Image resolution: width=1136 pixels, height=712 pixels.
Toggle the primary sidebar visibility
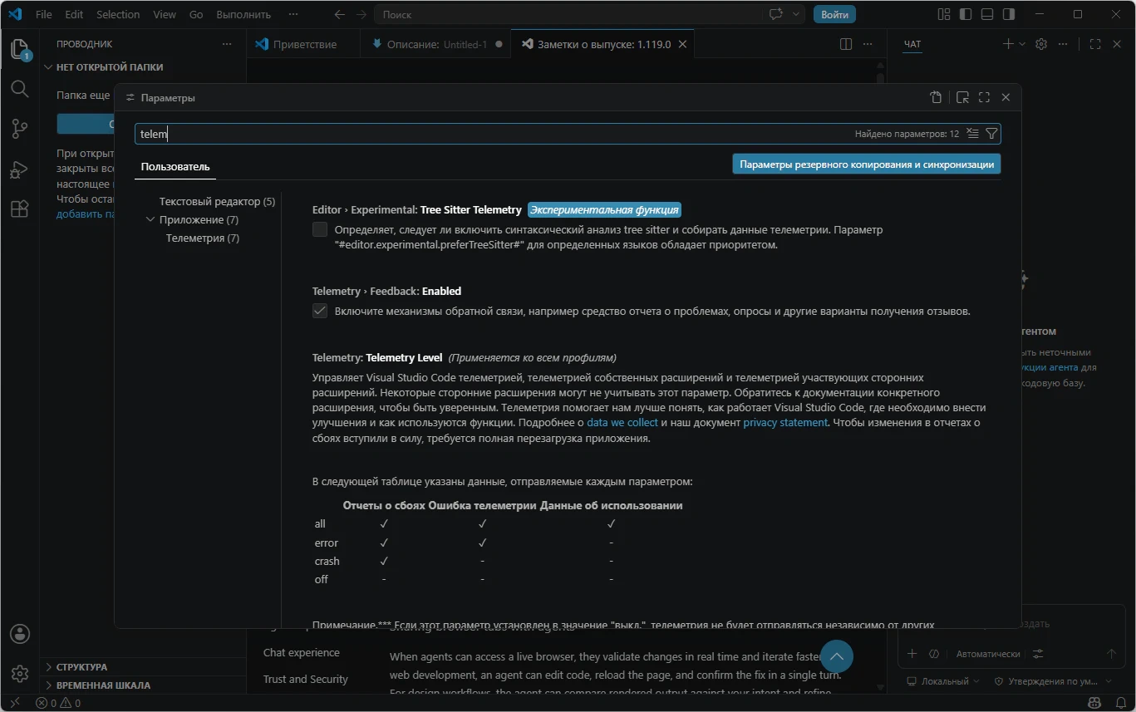966,14
